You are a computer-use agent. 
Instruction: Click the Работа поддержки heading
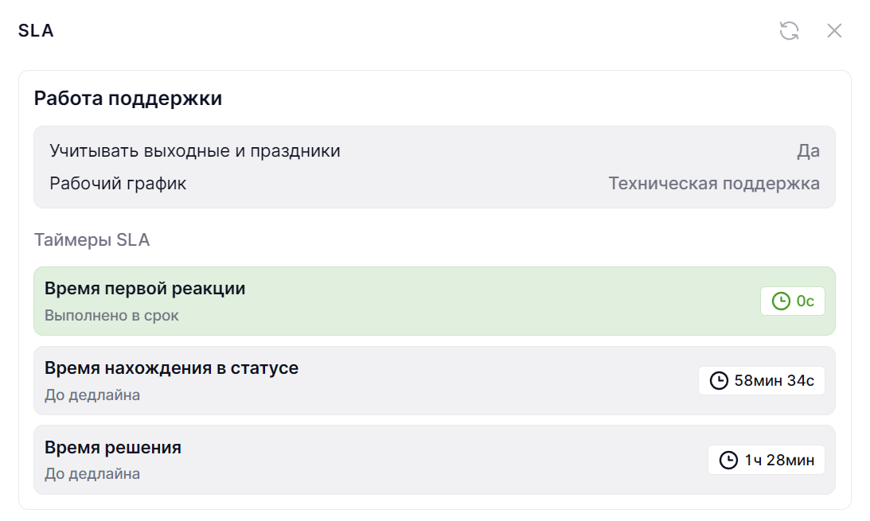127,99
